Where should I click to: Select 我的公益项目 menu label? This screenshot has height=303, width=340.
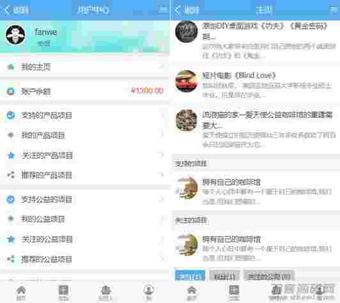click(43, 219)
